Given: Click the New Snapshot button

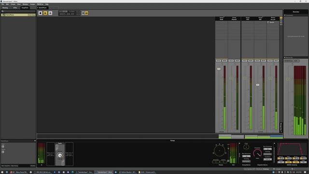Looking at the screenshot, I should pyautogui.click(x=5, y=166).
